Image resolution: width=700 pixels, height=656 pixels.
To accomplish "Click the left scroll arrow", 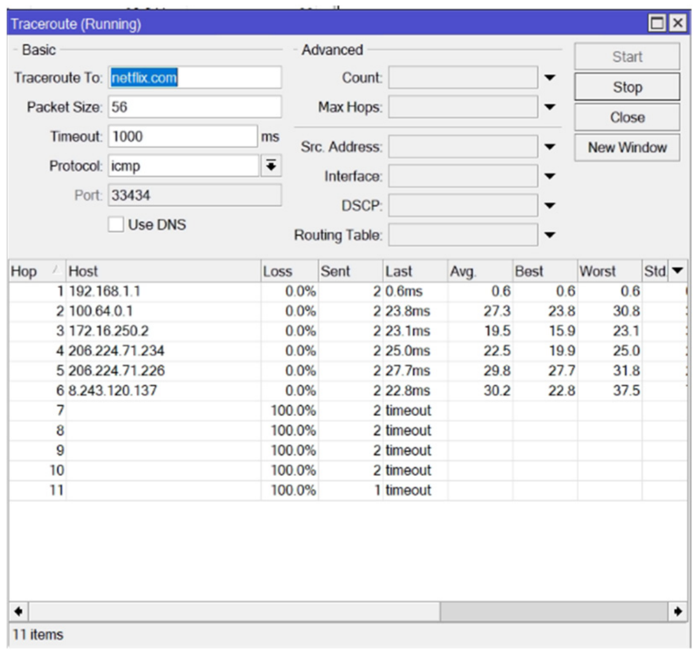I will click(19, 611).
